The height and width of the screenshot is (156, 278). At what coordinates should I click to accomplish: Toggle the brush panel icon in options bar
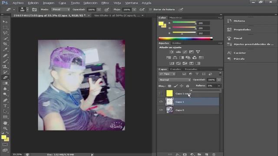(34, 10)
